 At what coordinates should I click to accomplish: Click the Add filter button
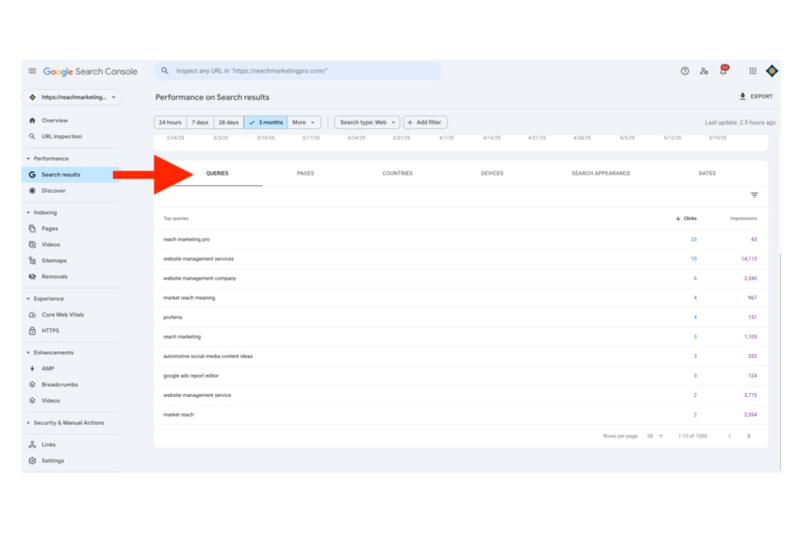point(425,122)
